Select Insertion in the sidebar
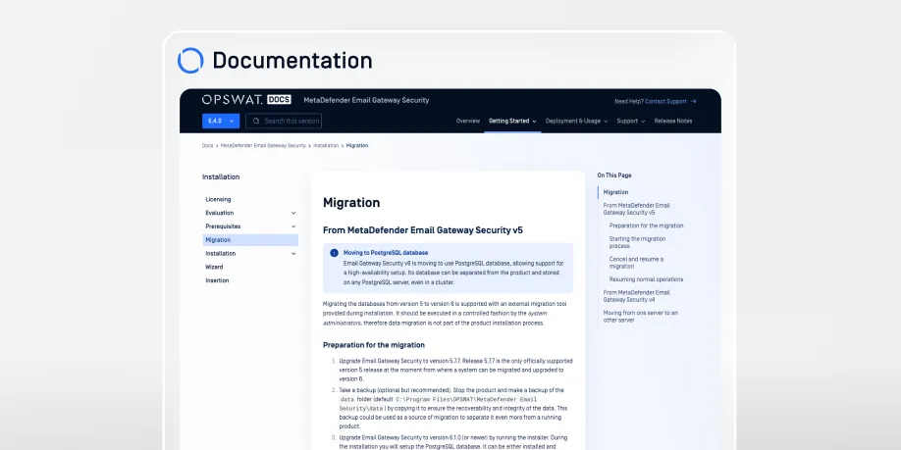 pos(217,280)
